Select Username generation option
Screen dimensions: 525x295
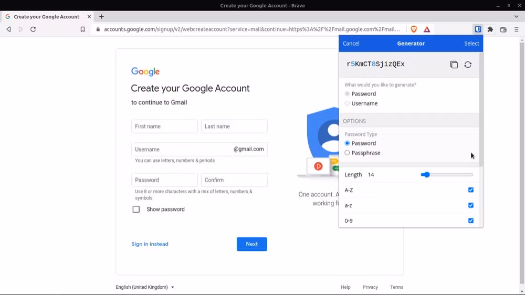(347, 103)
